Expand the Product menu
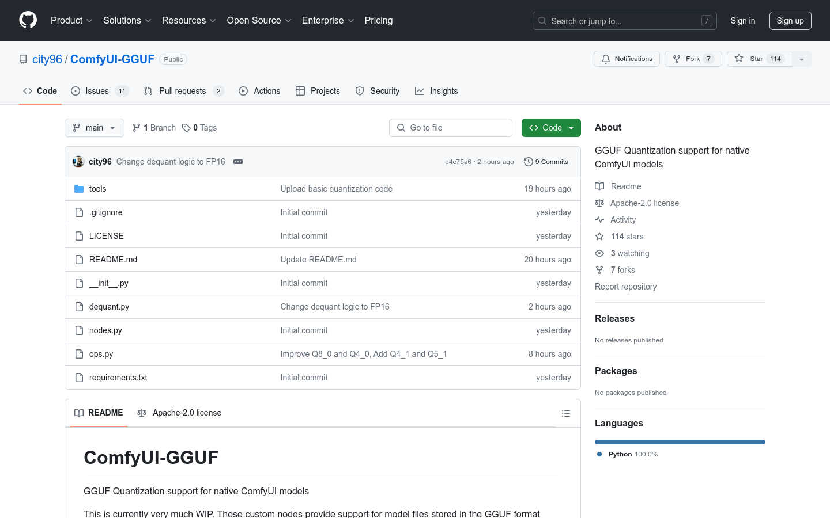 [71, 21]
